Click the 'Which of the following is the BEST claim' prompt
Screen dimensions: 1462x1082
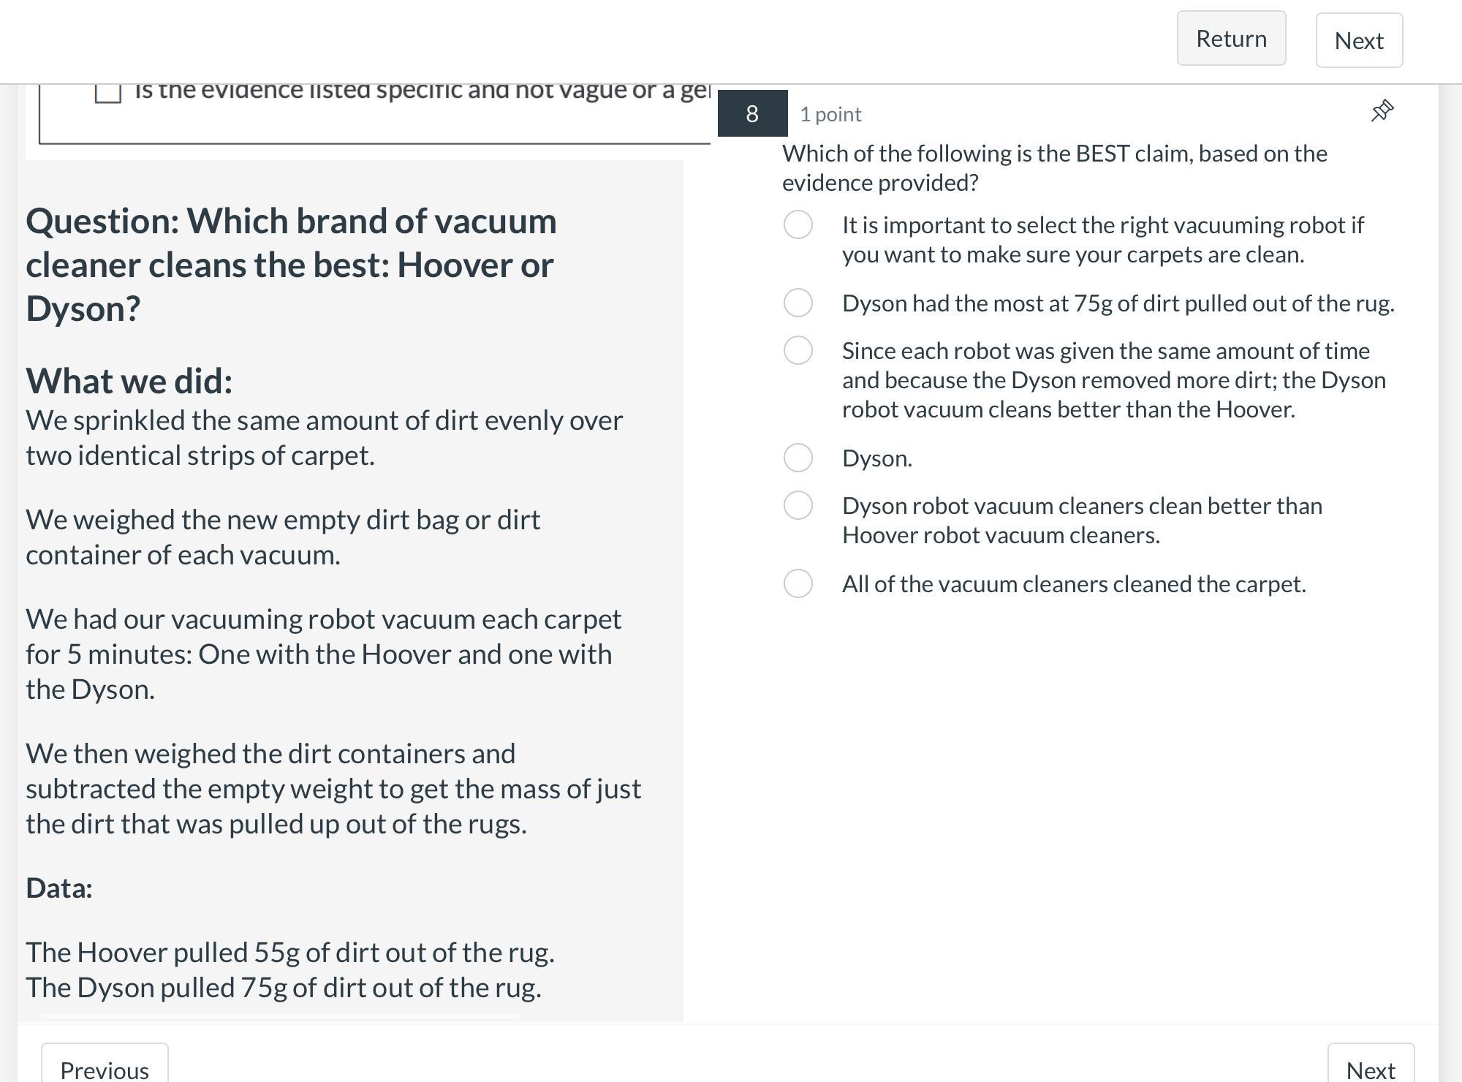coord(1054,168)
